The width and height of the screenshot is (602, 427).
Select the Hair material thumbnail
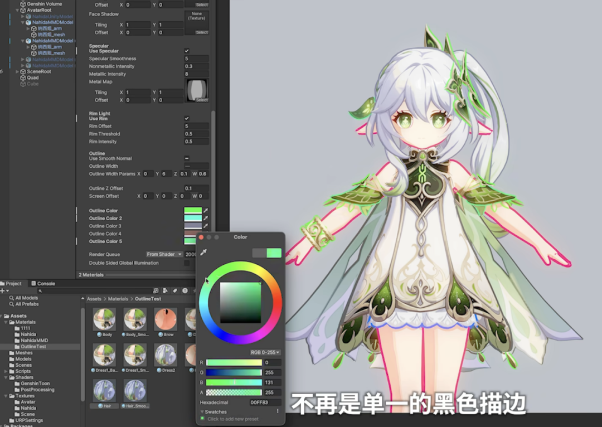pos(104,391)
